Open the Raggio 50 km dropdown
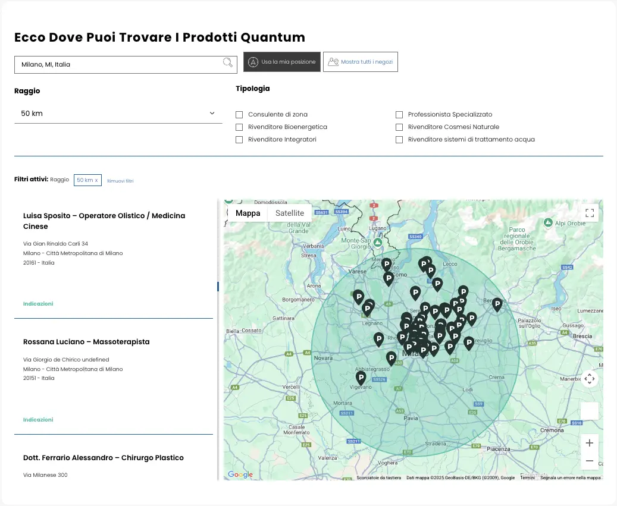The width and height of the screenshot is (617, 506). 118,114
